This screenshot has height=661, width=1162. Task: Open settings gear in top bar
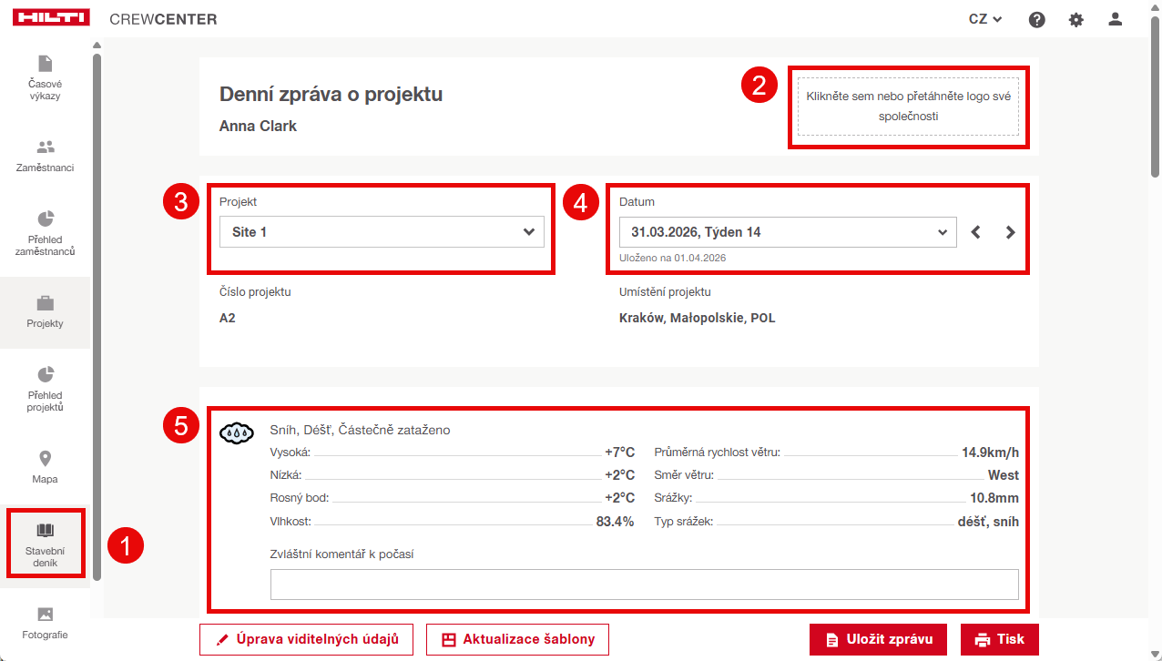(x=1076, y=19)
